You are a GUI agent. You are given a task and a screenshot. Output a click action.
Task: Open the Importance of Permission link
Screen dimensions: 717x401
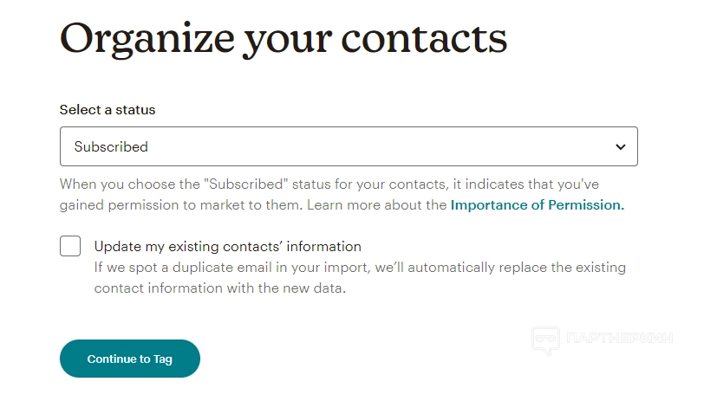(x=537, y=205)
